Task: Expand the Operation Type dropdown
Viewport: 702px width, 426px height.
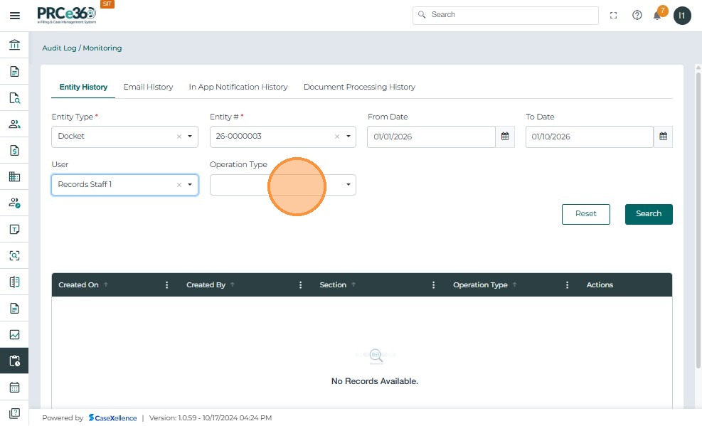Action: 348,185
